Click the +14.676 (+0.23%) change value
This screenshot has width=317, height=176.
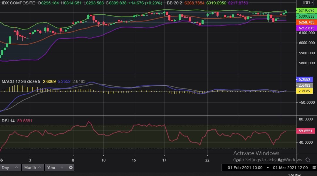[145, 3]
